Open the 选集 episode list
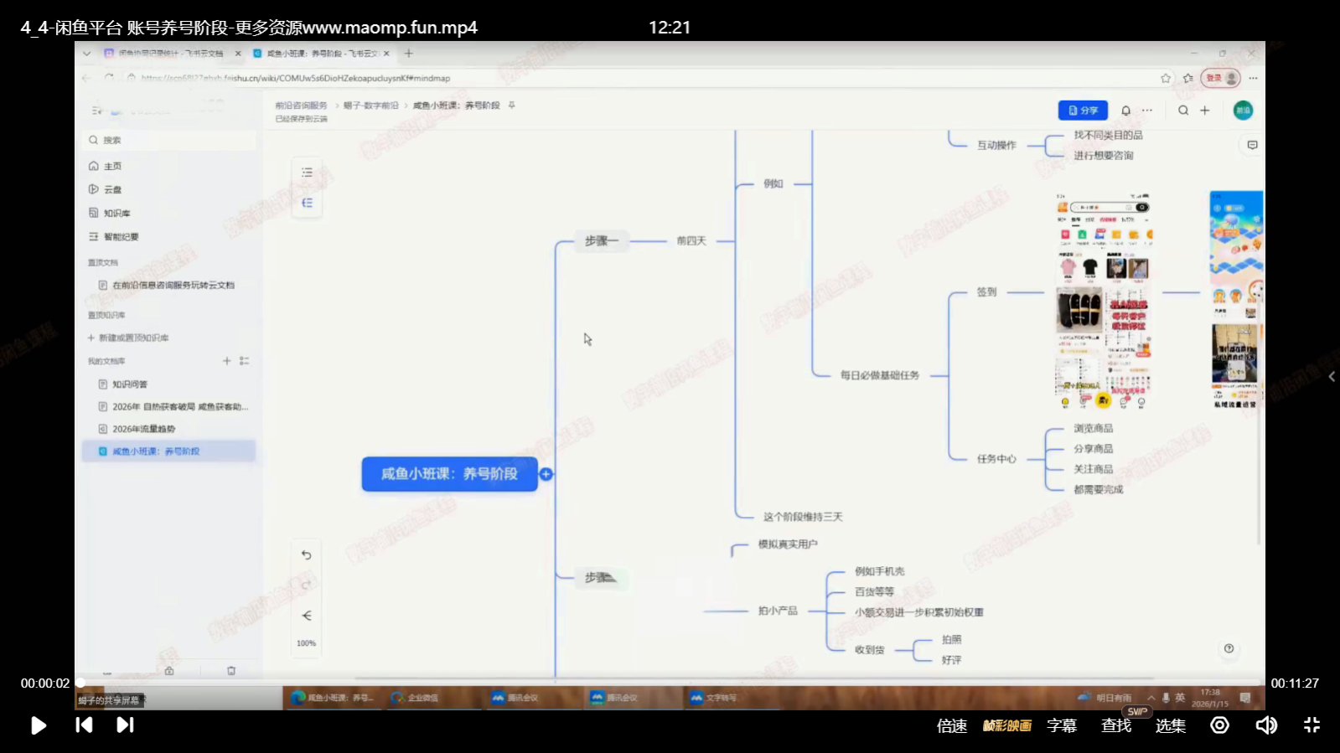This screenshot has width=1340, height=753. pos(1170,725)
